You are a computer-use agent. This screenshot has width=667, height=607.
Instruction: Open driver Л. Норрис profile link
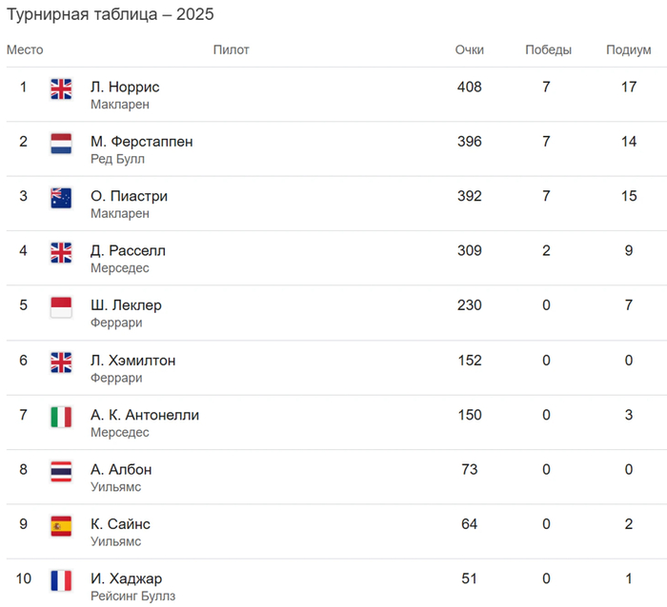tap(125, 87)
